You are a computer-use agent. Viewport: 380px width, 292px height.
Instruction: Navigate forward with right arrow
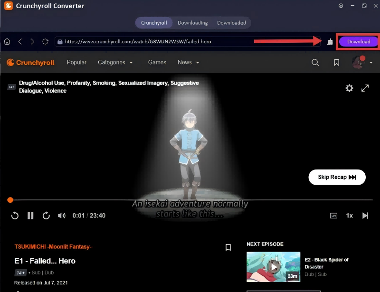[32, 42]
